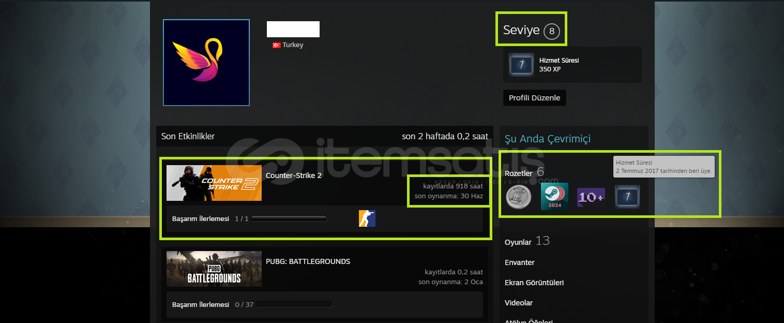Click the Steam 2024 badge icon
This screenshot has height=323, width=784.
point(554,197)
